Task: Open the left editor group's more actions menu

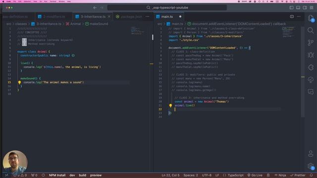Action: pos(148,16)
